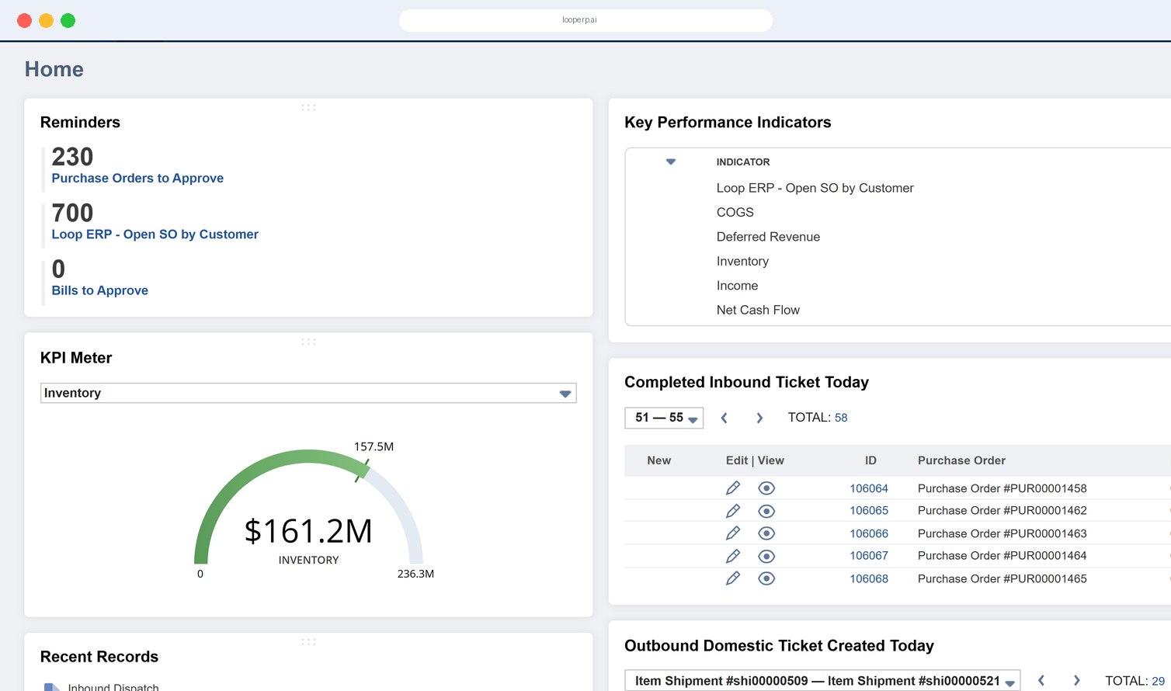Image resolution: width=1171 pixels, height=691 pixels.
Task: Edit inbound ticket 106066 with pencil icon
Action: coord(732,533)
